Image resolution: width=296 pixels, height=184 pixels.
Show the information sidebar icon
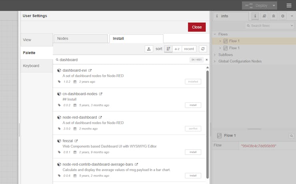coord(255,16)
